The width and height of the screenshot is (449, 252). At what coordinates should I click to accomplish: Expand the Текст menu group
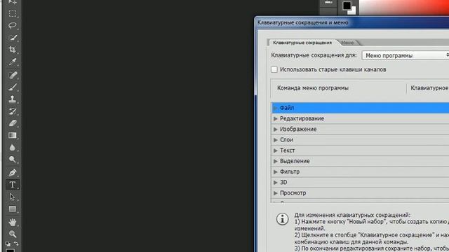tap(276, 150)
